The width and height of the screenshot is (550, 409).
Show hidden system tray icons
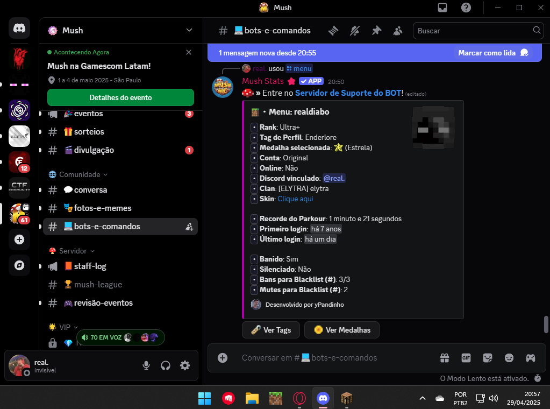pyautogui.click(x=423, y=398)
